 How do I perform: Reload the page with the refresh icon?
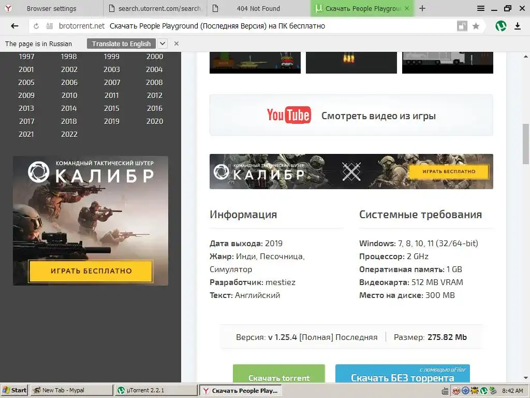coord(36,26)
